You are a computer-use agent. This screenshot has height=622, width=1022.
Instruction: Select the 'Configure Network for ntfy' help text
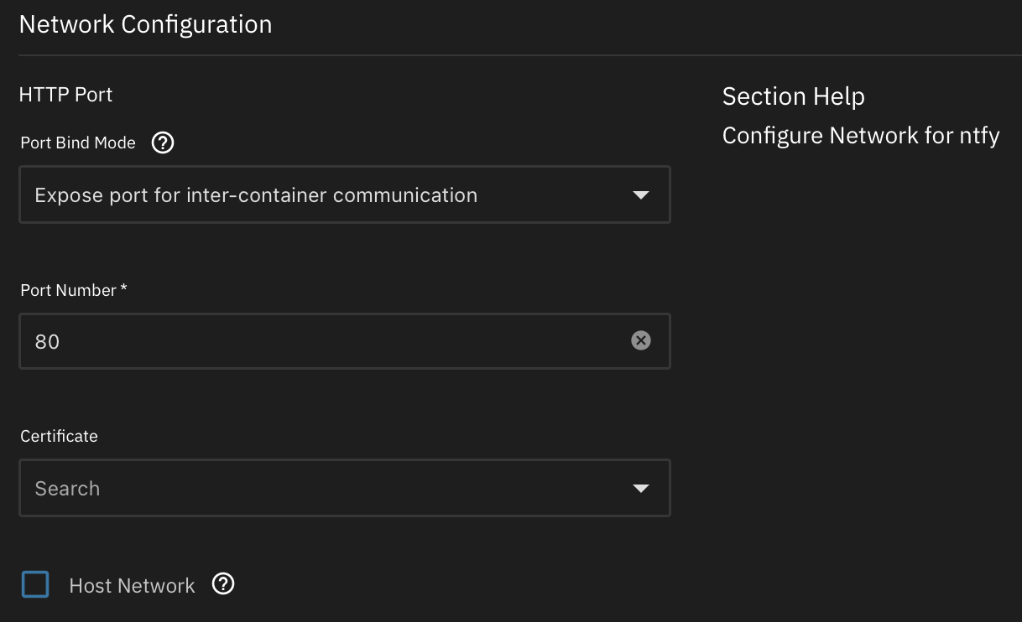pos(861,136)
